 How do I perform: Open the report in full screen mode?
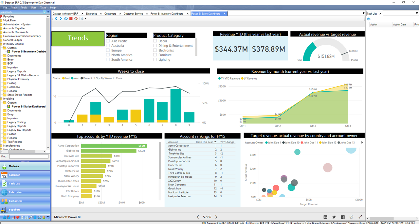[360, 217]
